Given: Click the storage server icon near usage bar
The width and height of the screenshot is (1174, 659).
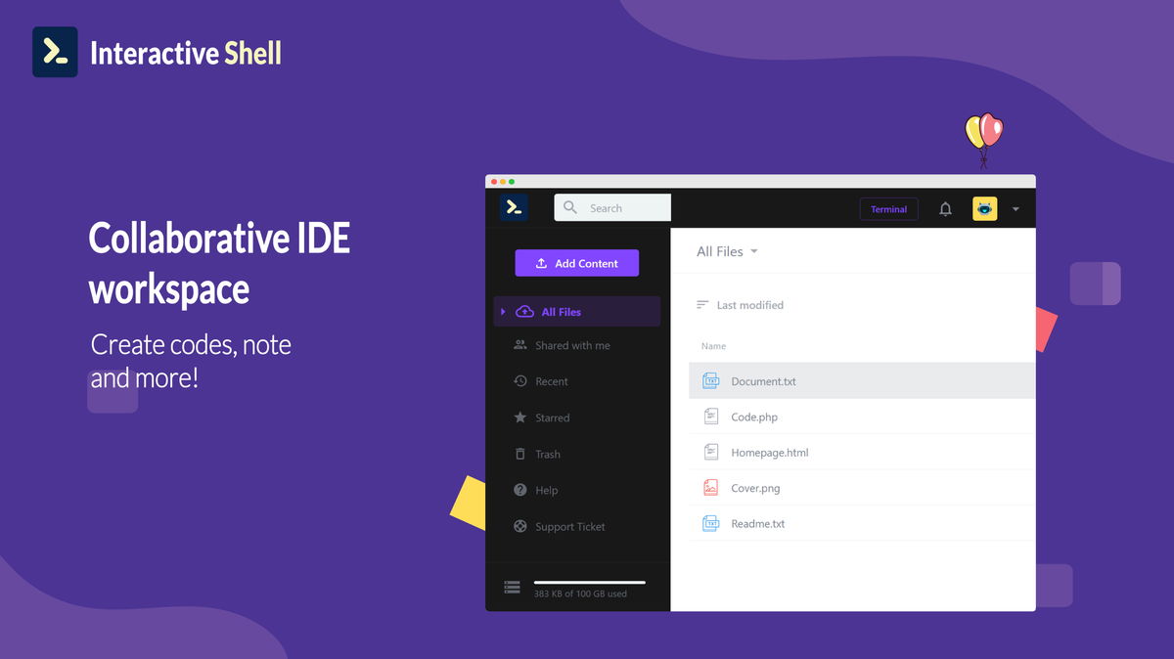Looking at the screenshot, I should pos(512,586).
